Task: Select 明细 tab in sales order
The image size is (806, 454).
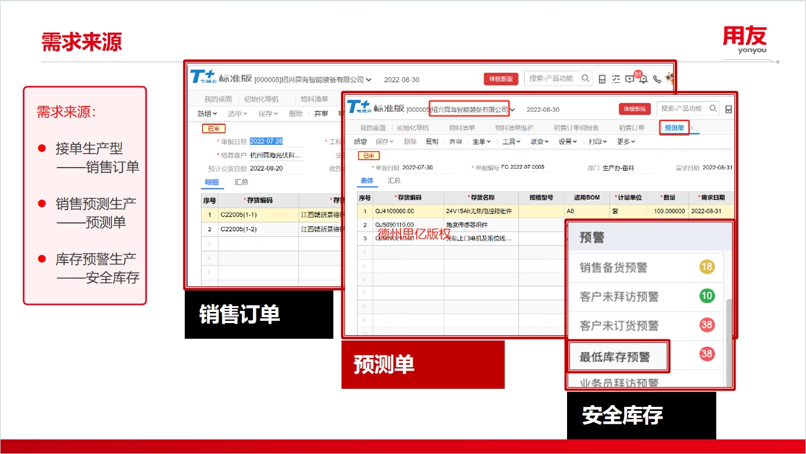Action: click(211, 182)
